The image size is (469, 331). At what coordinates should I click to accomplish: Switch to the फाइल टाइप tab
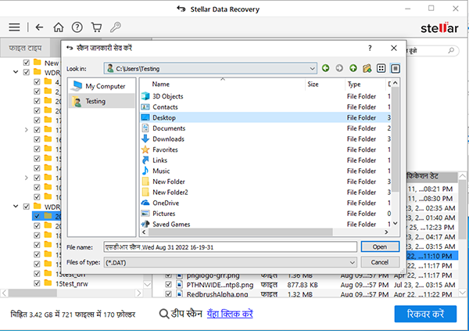coord(25,48)
